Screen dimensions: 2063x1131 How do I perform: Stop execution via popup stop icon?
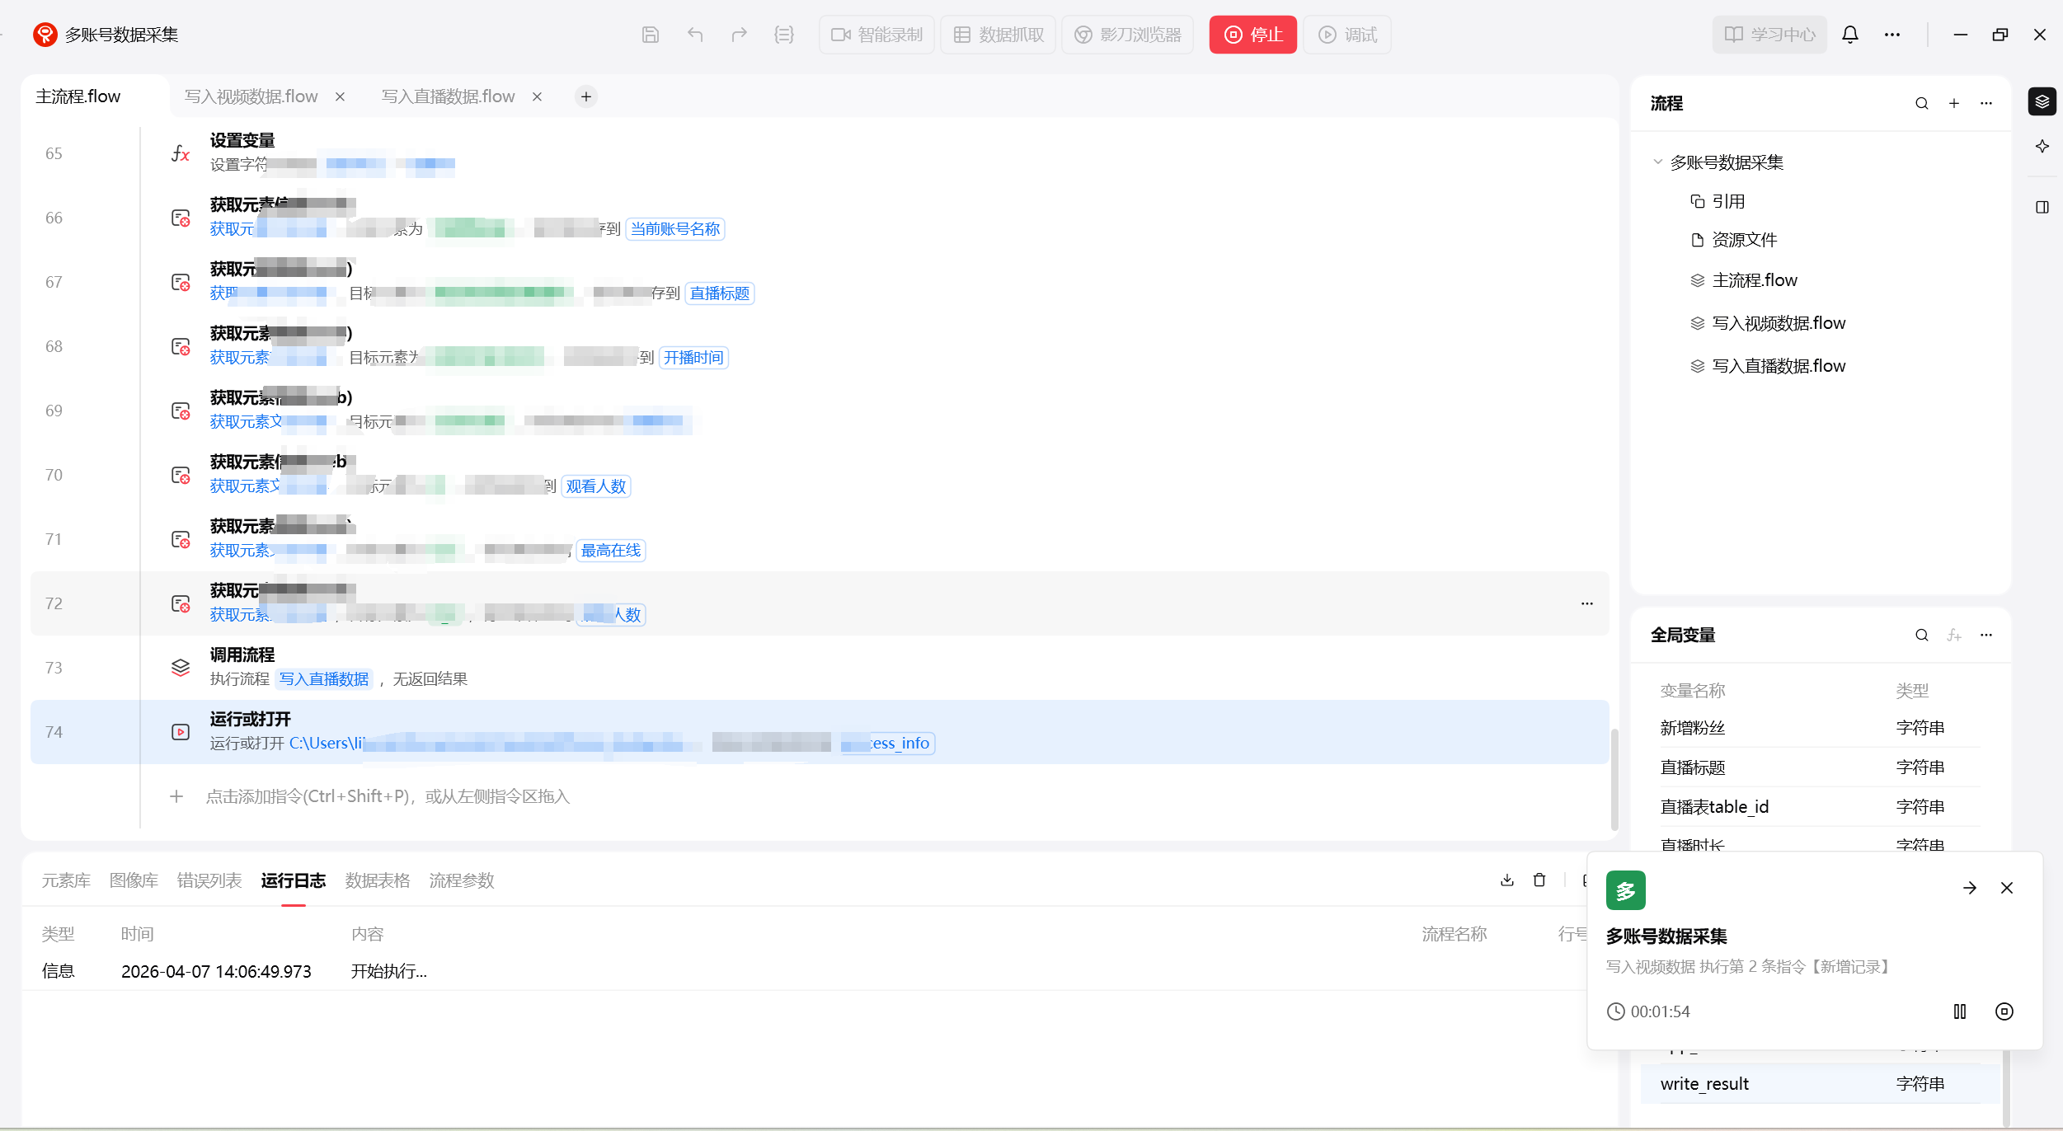click(x=2004, y=1011)
